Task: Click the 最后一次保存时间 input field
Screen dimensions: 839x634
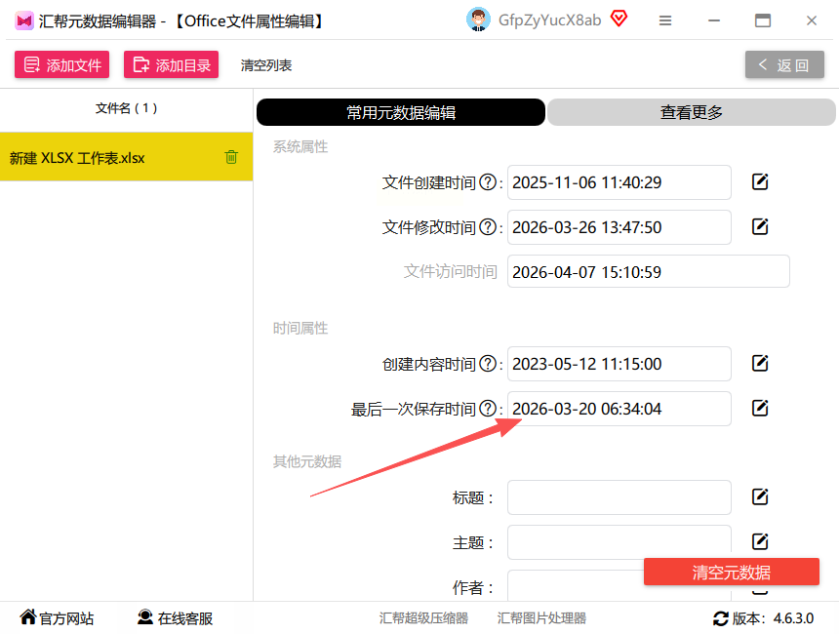Action: click(619, 409)
